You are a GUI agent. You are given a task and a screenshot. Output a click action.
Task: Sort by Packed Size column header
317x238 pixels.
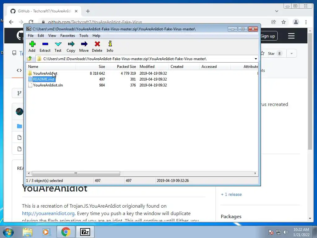[x=122, y=66]
